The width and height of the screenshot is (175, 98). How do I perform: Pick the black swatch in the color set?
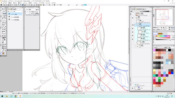pyautogui.click(x=169, y=50)
